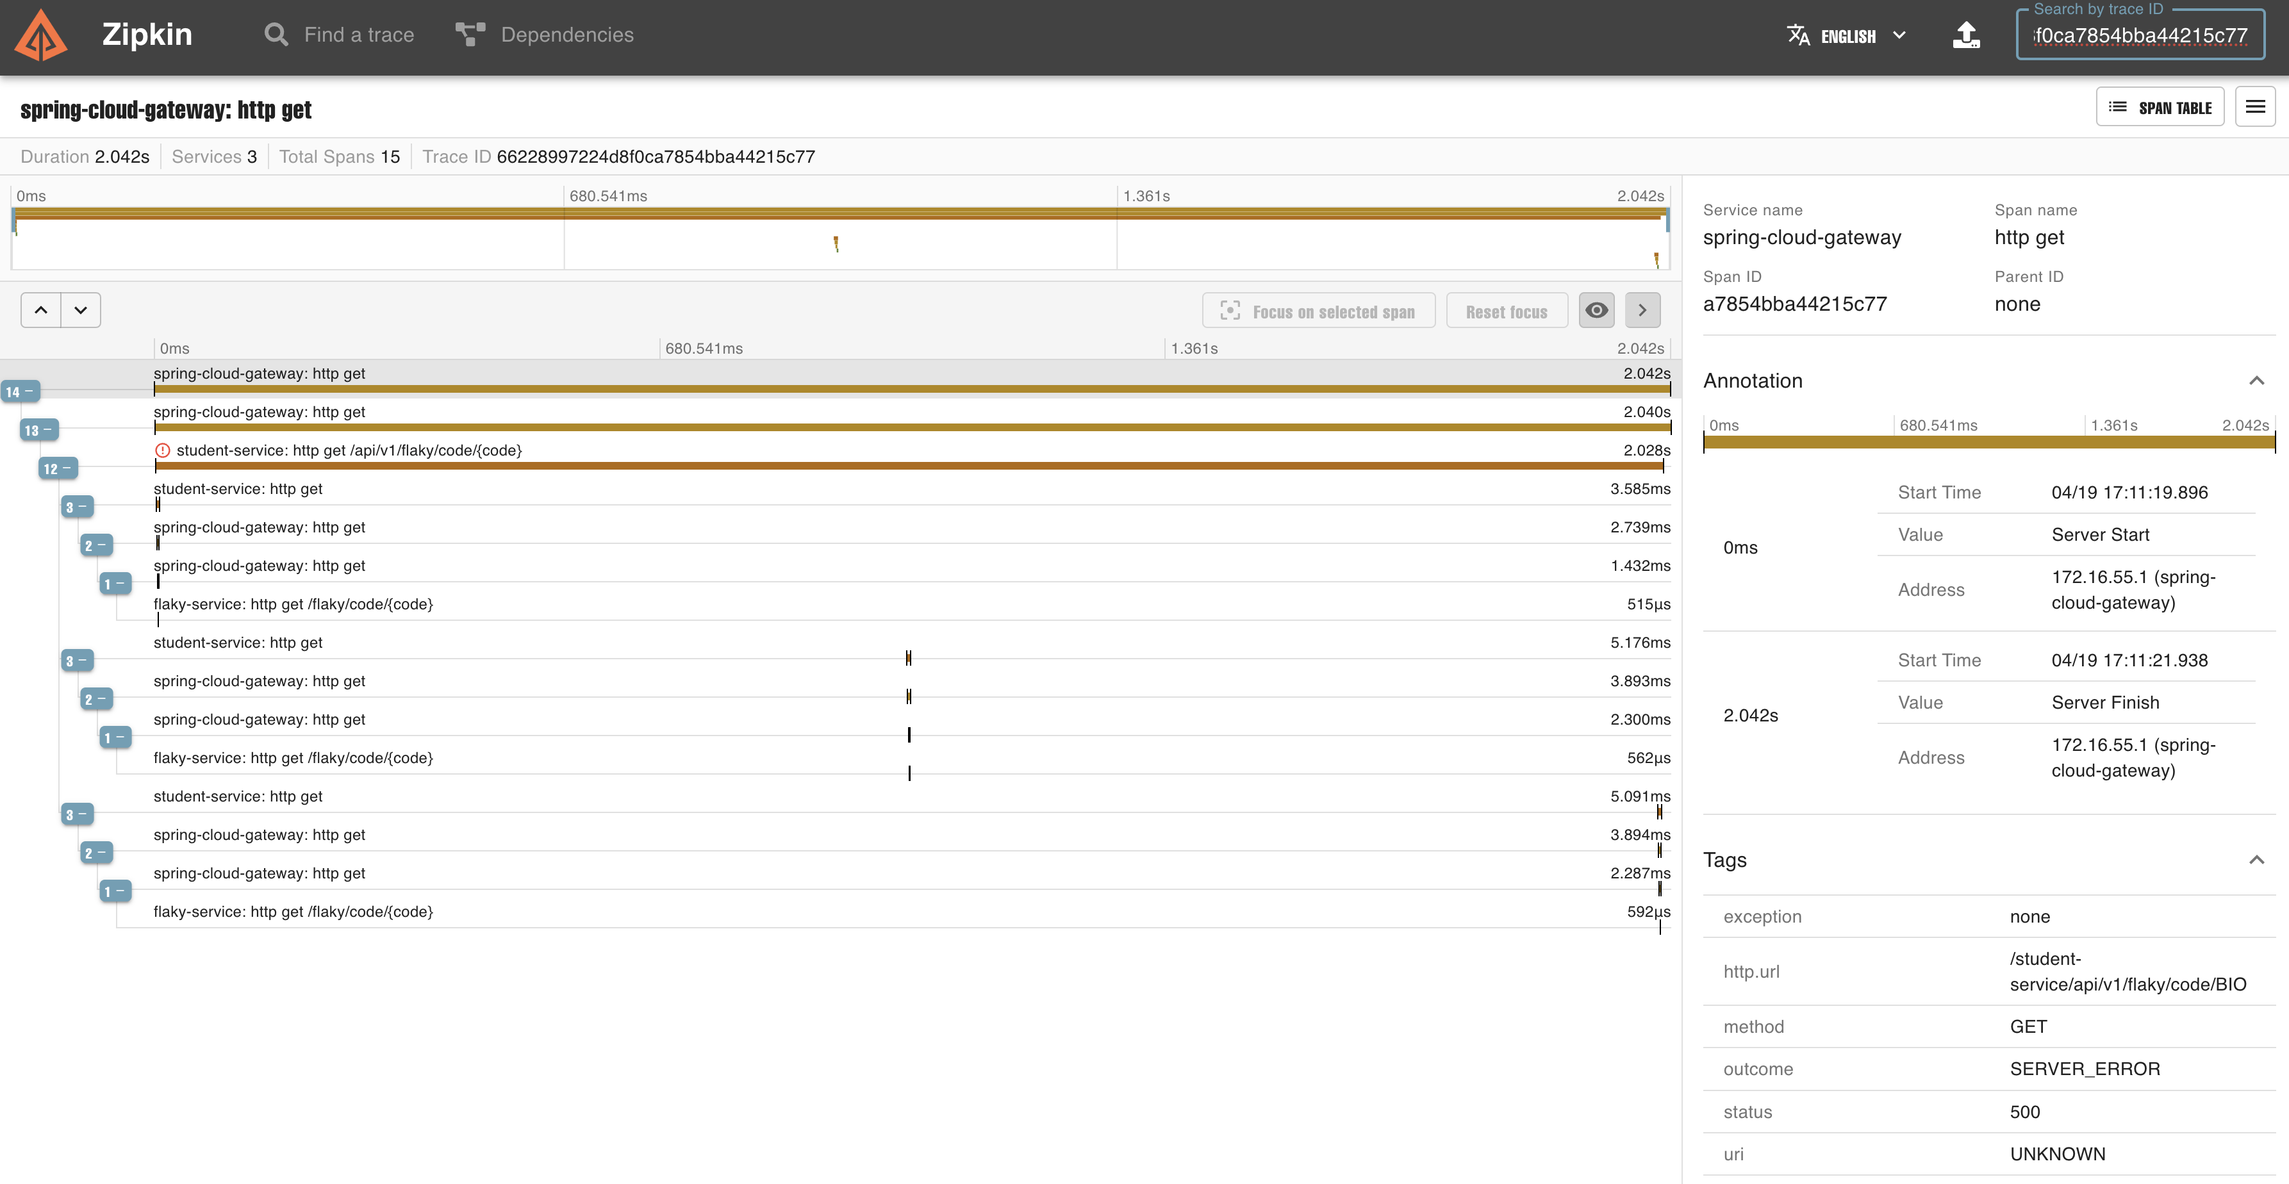Click right chevron to collapse detail panel
The image size is (2289, 1184).
click(1642, 310)
